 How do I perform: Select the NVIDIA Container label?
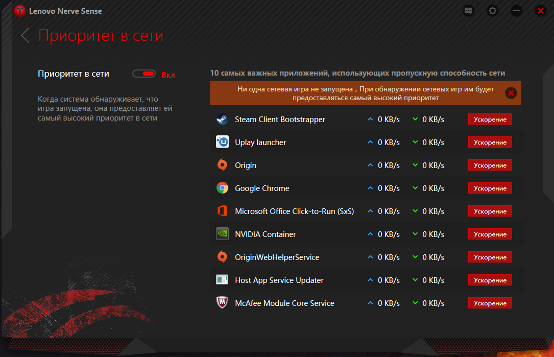[266, 234]
